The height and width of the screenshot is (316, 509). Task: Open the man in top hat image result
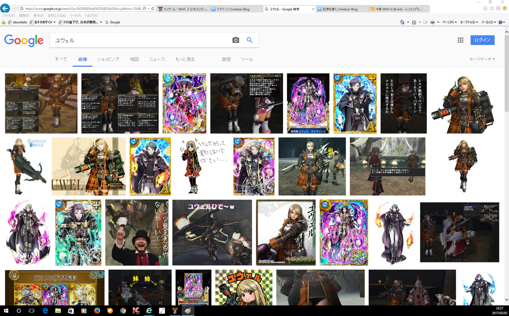pos(137,233)
